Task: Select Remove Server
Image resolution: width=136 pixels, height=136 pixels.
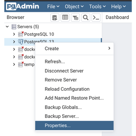Action: [74, 80]
